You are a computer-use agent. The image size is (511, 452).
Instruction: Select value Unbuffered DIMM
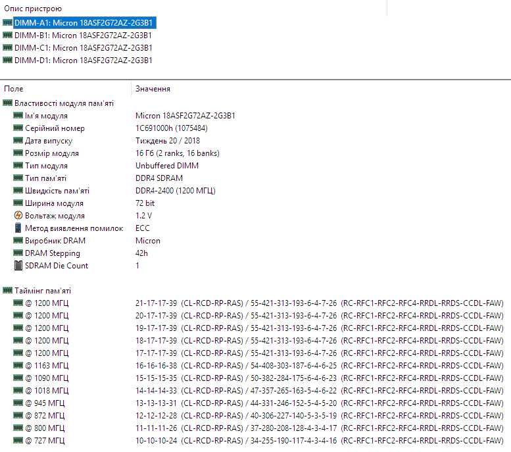167,166
